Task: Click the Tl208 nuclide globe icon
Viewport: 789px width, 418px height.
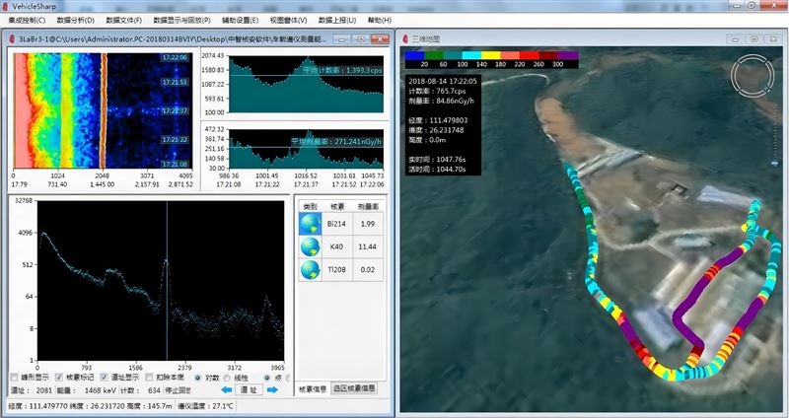Action: click(311, 268)
